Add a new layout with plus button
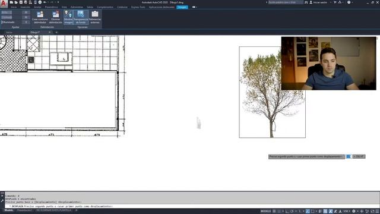The width and height of the screenshot is (380, 214). point(76,210)
